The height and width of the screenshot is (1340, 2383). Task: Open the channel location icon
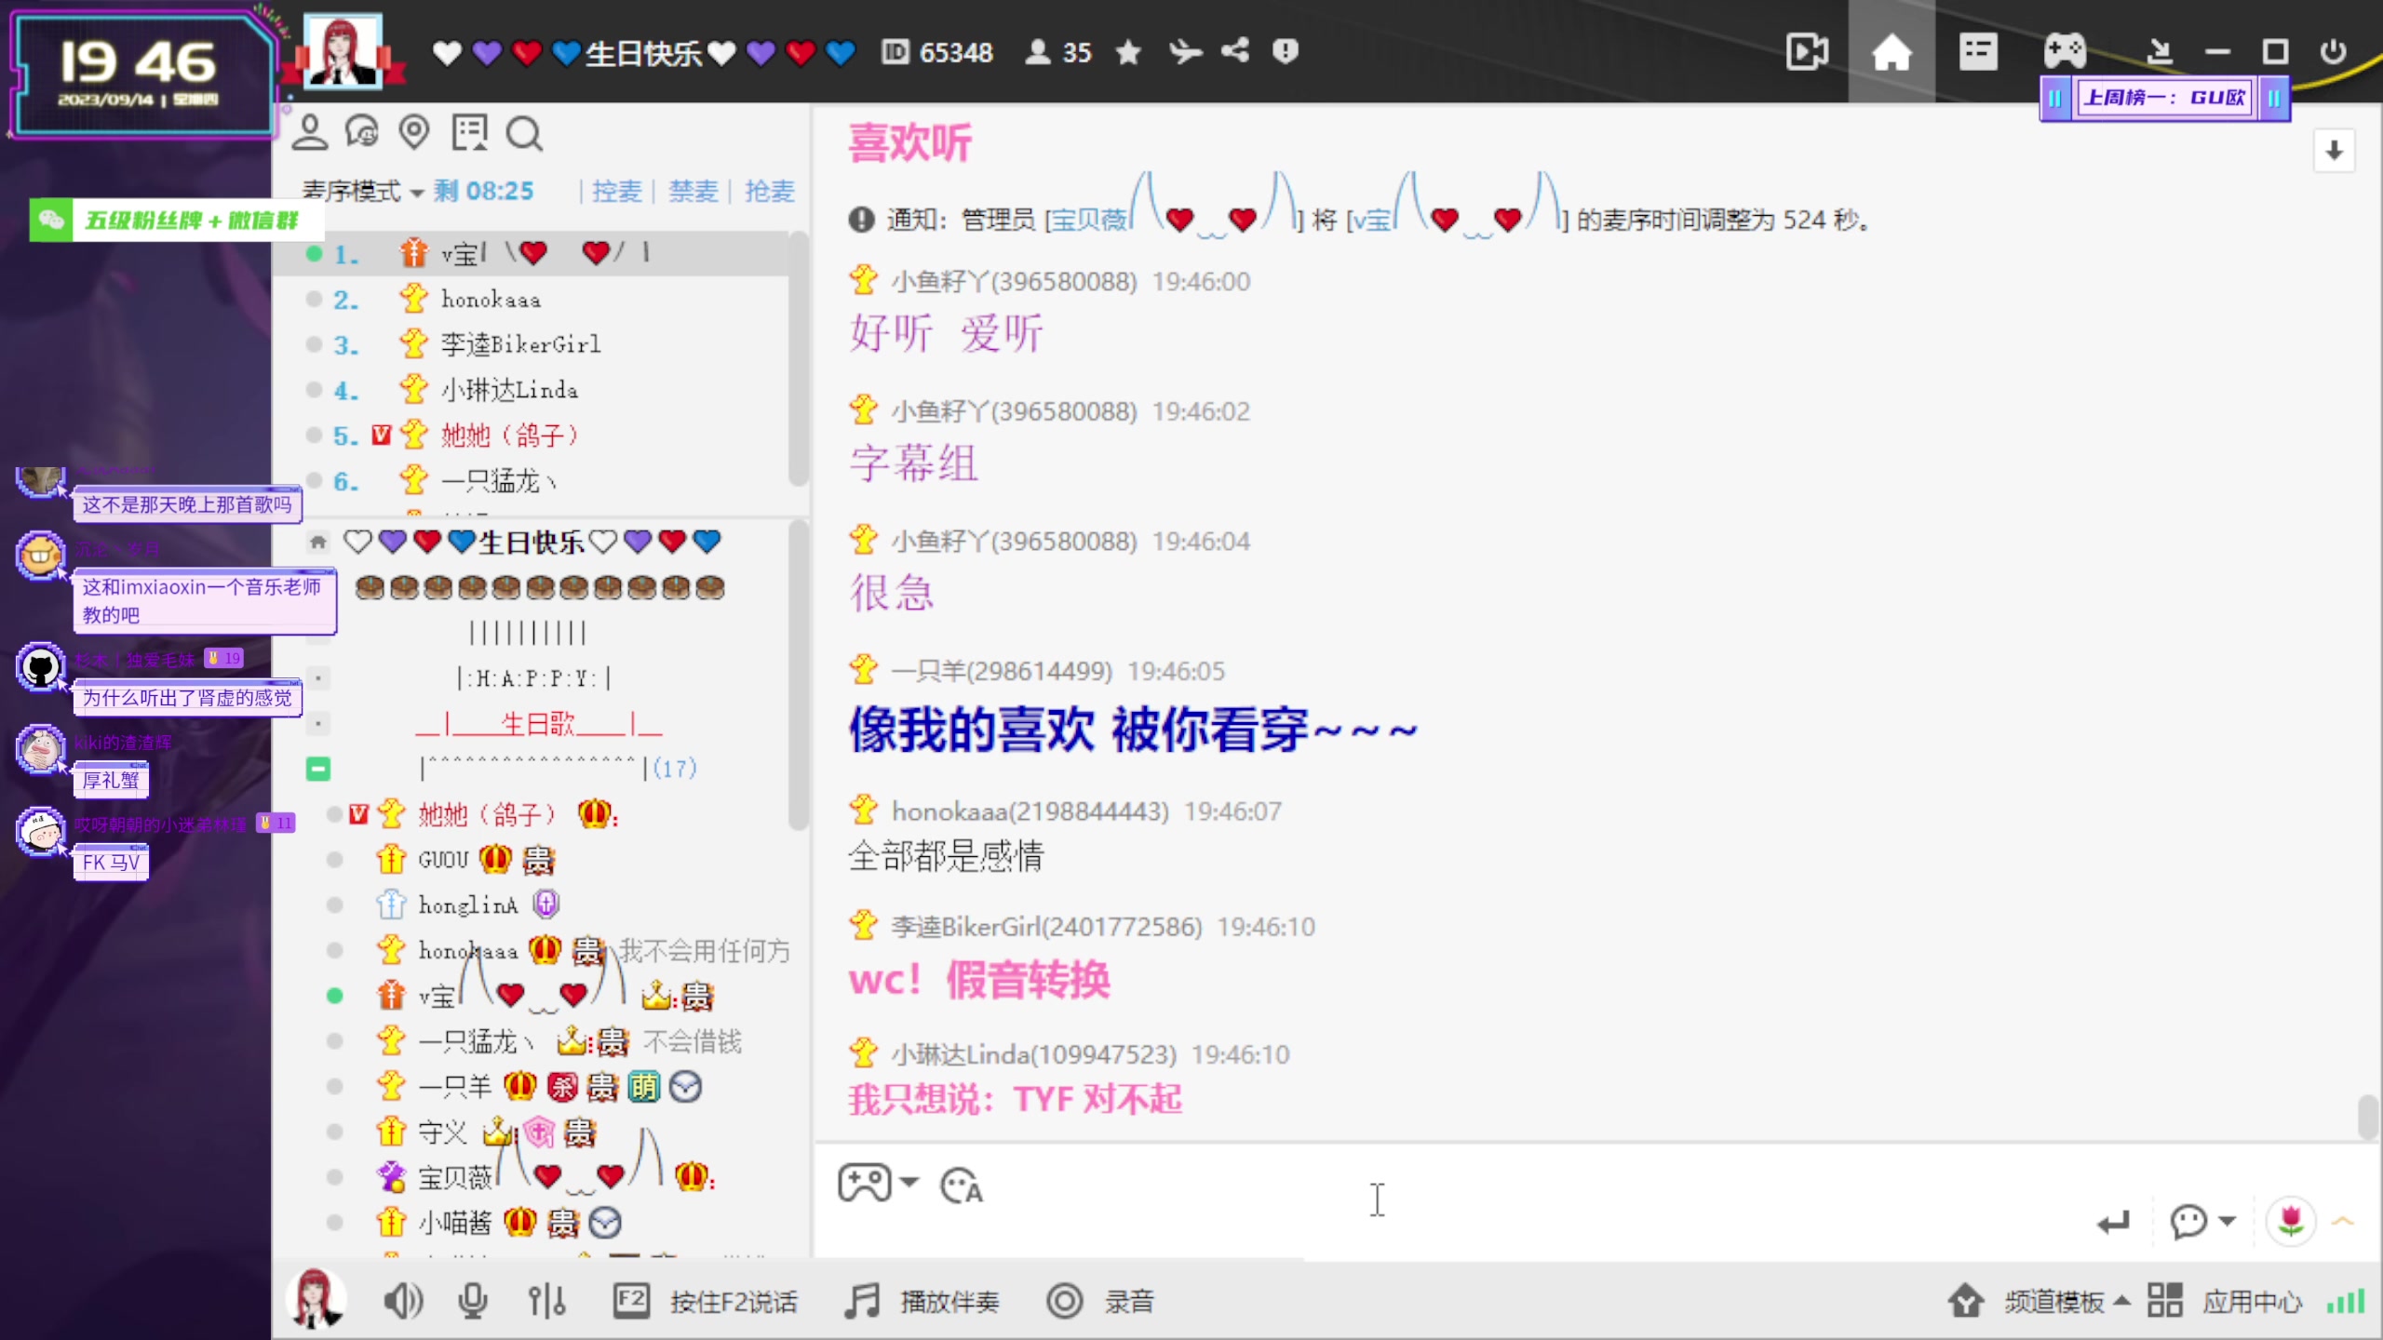click(x=416, y=132)
